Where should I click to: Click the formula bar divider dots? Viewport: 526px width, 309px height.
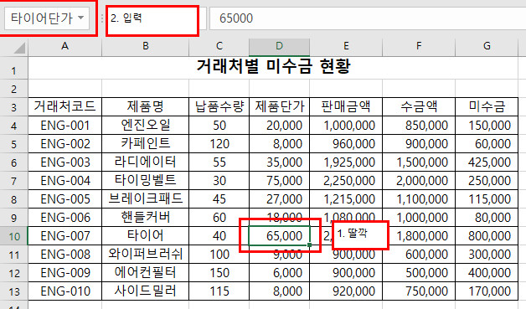tap(102, 18)
